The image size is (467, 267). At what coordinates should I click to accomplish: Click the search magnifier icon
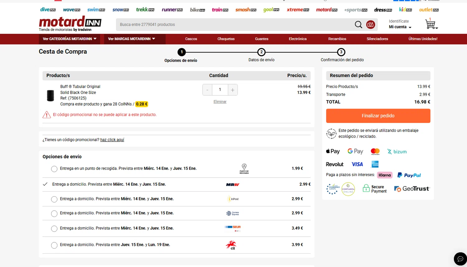click(358, 25)
